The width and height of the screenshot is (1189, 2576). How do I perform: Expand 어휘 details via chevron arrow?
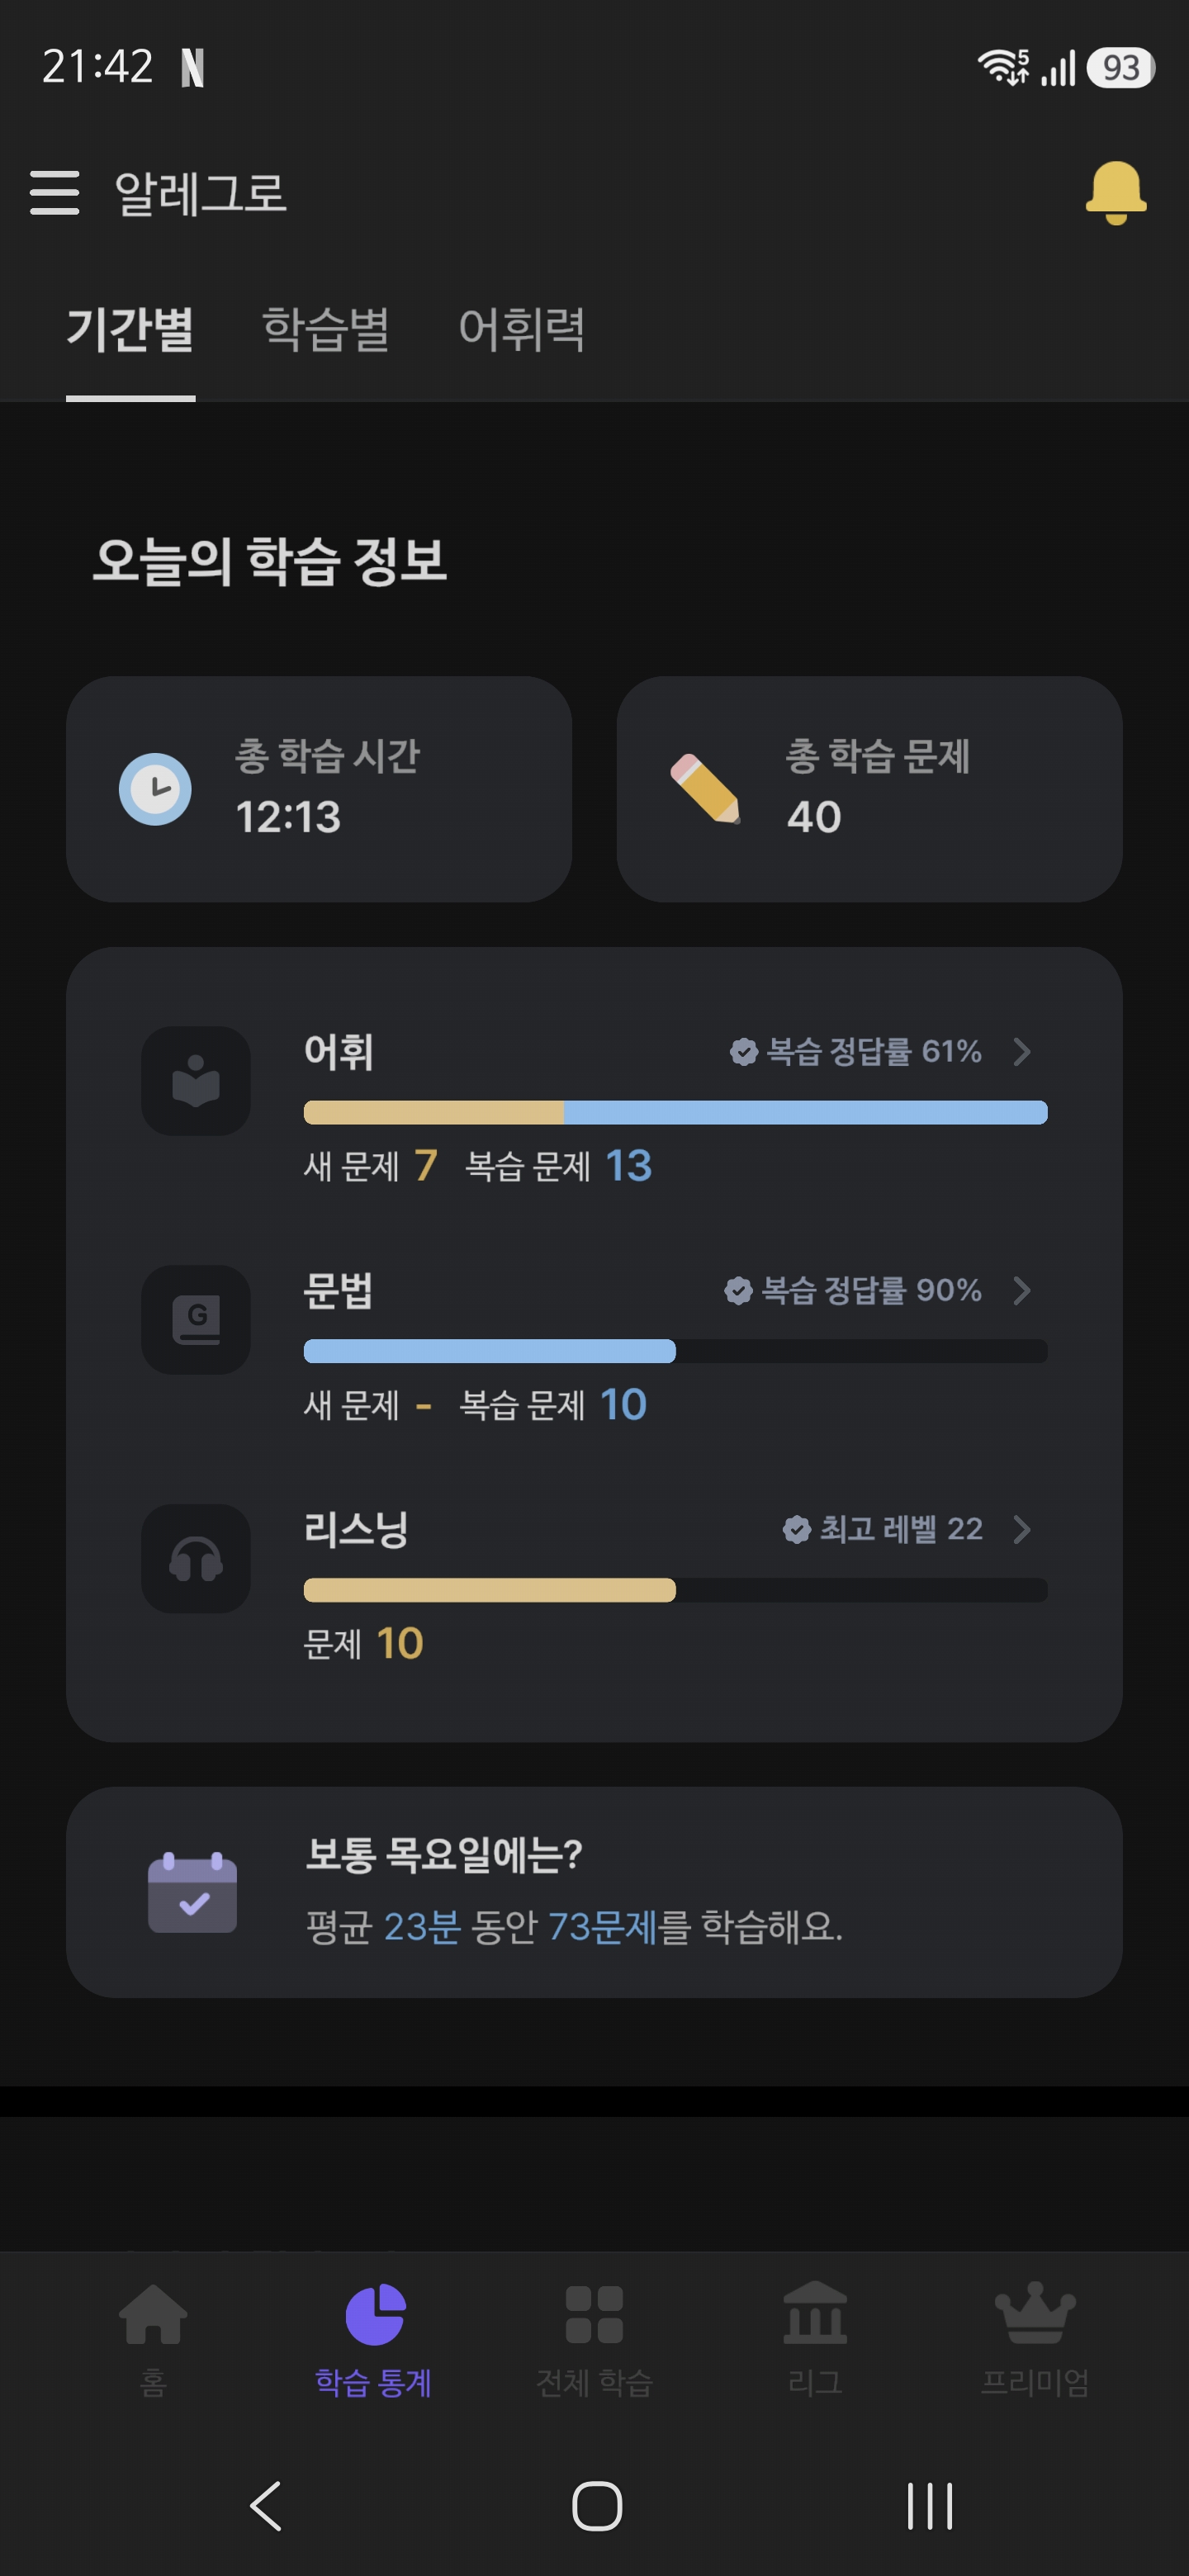(x=1021, y=1052)
